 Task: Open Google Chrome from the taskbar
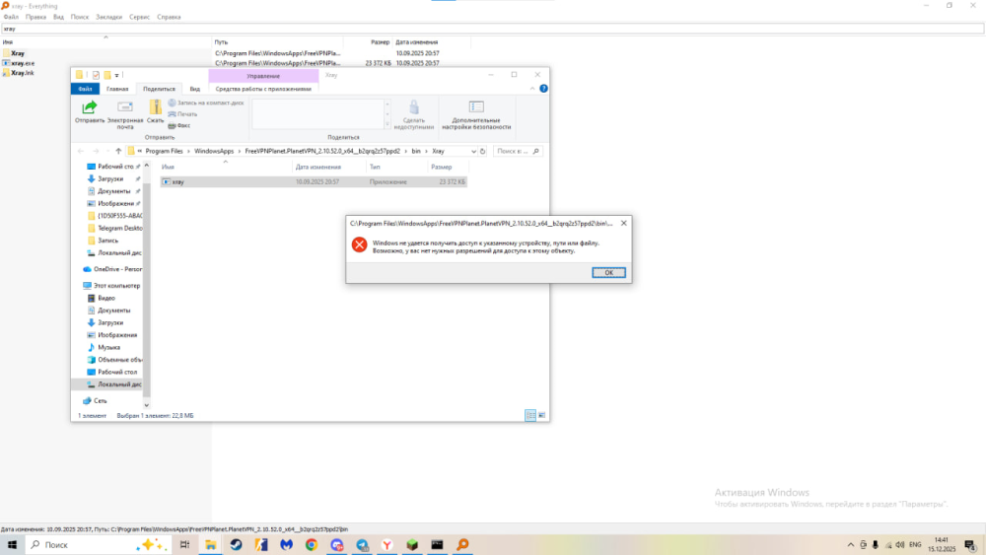[312, 545]
